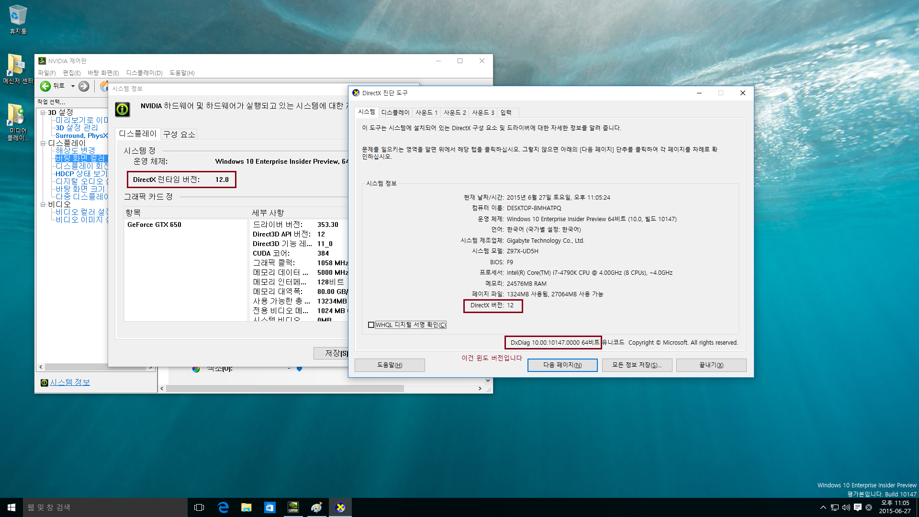
Task: Click the 시스템 정보 icon at bottom left
Action: tap(44, 382)
